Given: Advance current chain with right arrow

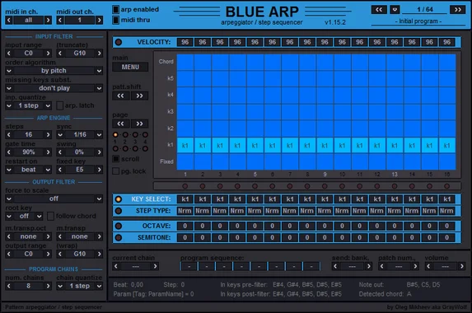Looking at the screenshot, I should (x=155, y=266).
